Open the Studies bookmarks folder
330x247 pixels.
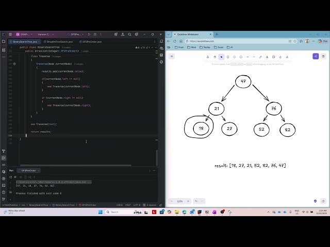205,47
